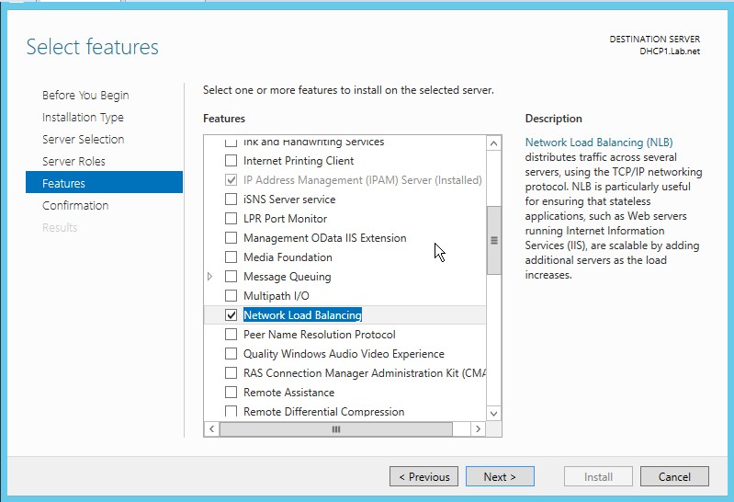Image resolution: width=734 pixels, height=502 pixels.
Task: Click the features list scroll down arrow
Action: point(493,414)
